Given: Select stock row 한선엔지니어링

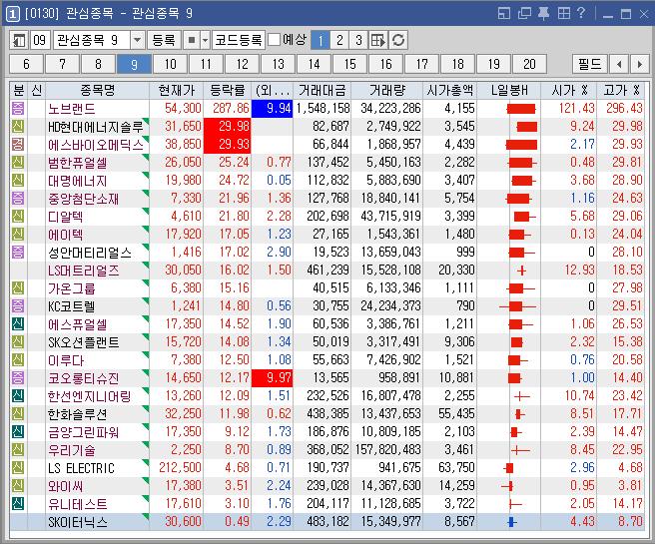Looking at the screenshot, I should [327, 396].
